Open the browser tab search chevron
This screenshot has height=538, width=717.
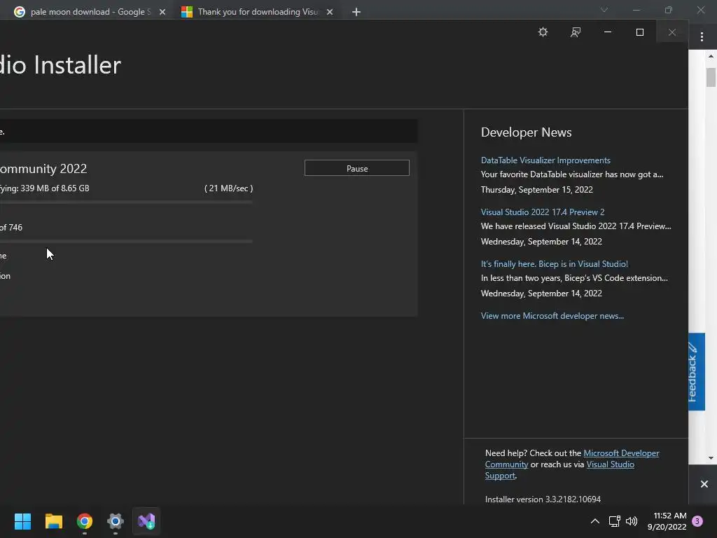pos(604,10)
